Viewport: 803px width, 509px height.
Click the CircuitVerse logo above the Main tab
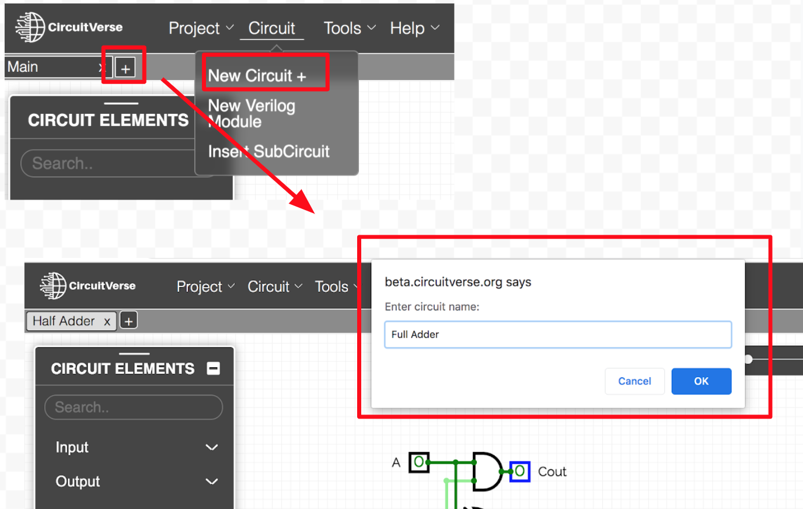point(69,27)
